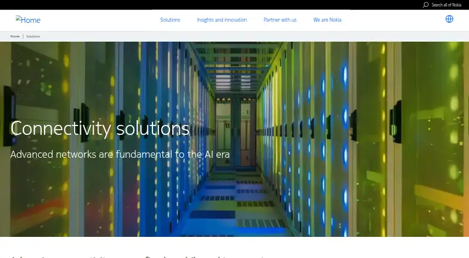
Task: Open the We are Nokia menu
Action: (327, 20)
